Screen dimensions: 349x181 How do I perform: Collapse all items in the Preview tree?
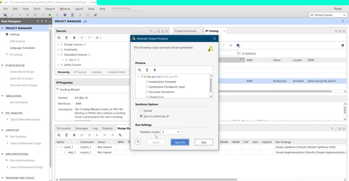pyautogui.click(x=147, y=70)
